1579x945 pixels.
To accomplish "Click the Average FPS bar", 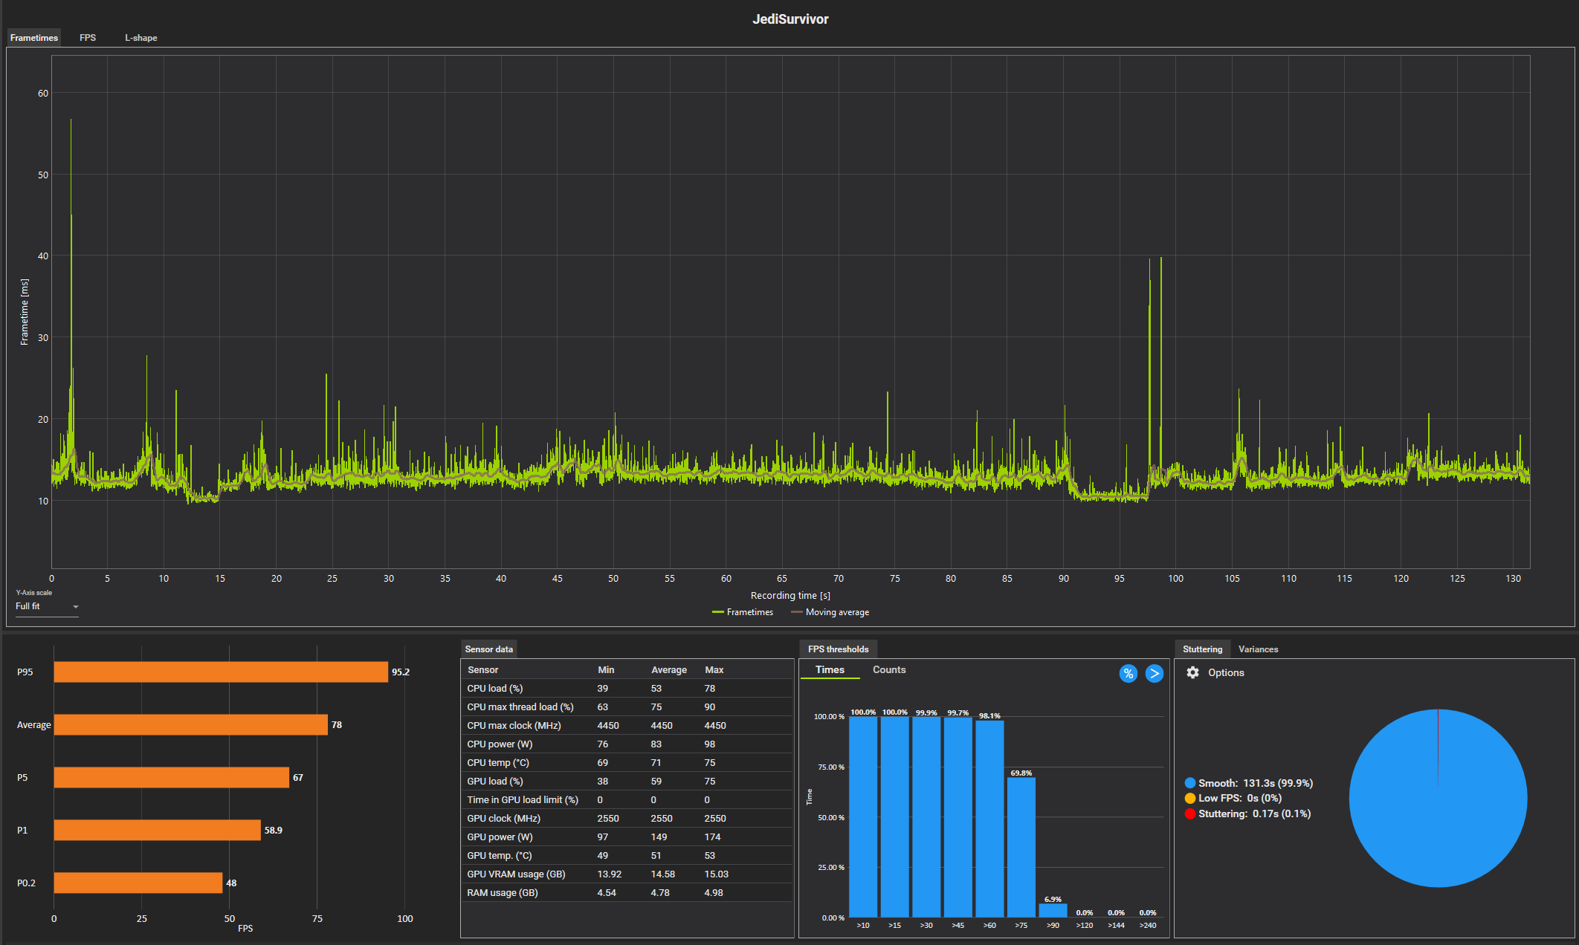I will point(191,725).
